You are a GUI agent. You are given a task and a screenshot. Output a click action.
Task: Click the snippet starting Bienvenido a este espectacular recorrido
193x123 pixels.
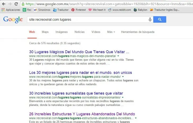click(81, 103)
